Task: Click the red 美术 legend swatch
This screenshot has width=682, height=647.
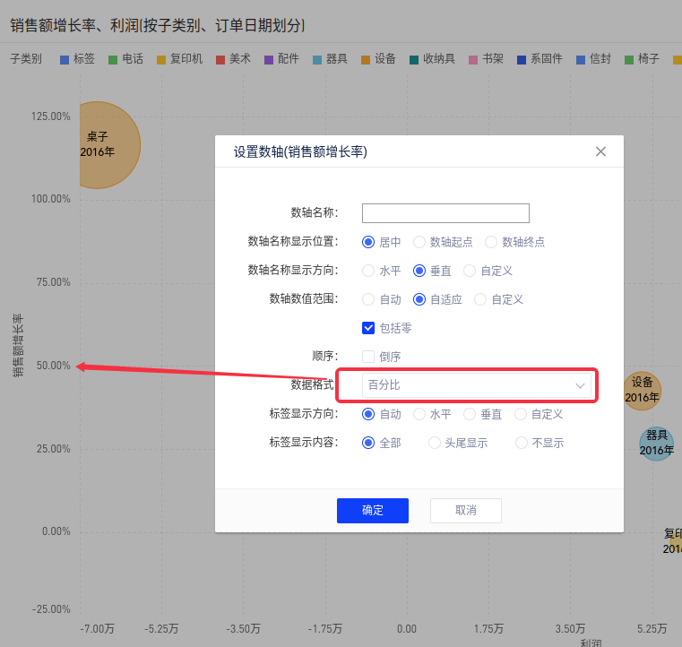Action: coord(220,60)
